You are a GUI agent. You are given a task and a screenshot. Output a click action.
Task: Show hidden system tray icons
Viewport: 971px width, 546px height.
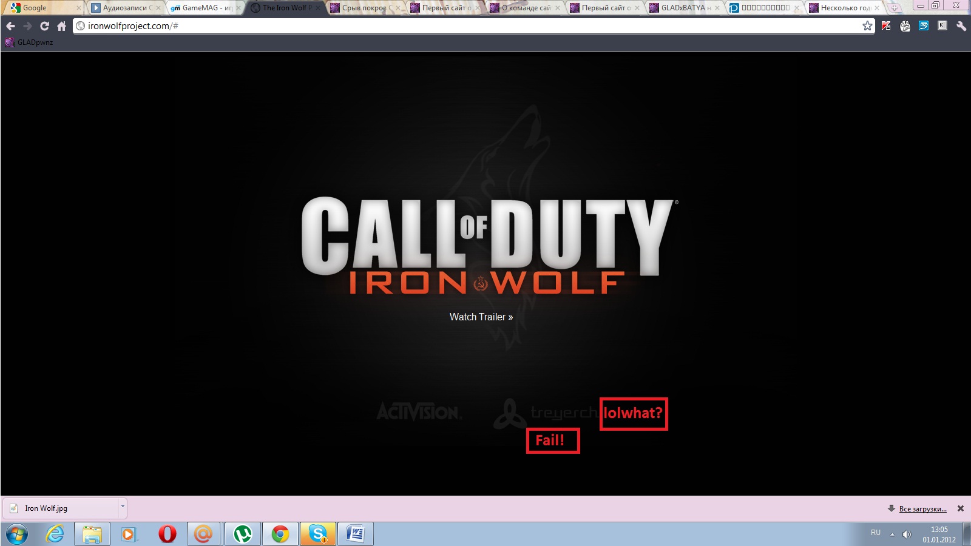[892, 534]
